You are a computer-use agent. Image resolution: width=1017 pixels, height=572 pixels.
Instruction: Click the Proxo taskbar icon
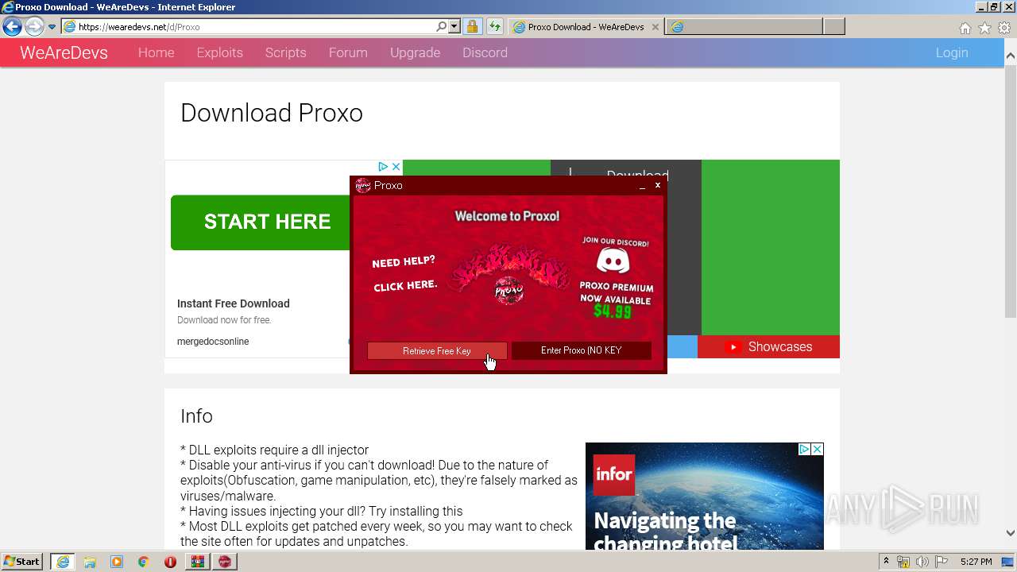225,562
